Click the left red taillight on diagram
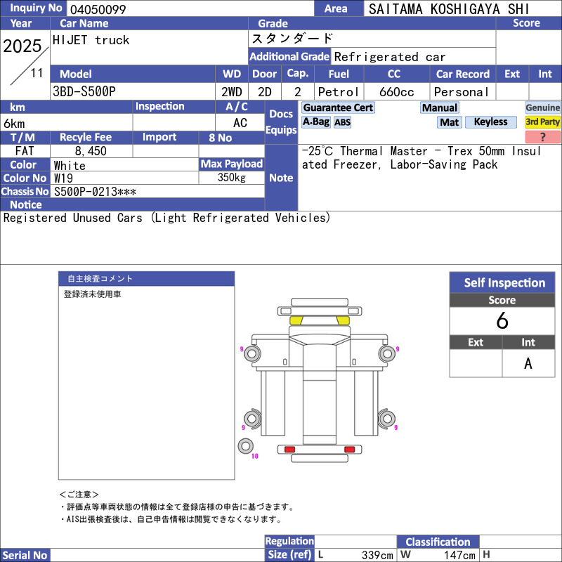The height and width of the screenshot is (562, 562). click(x=289, y=450)
